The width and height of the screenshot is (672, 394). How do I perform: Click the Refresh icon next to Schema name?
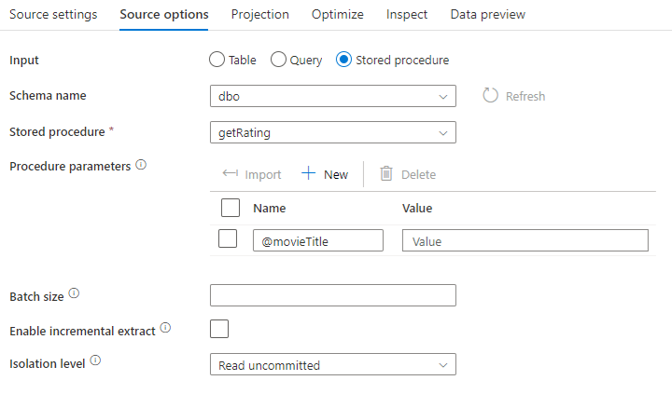pyautogui.click(x=491, y=96)
